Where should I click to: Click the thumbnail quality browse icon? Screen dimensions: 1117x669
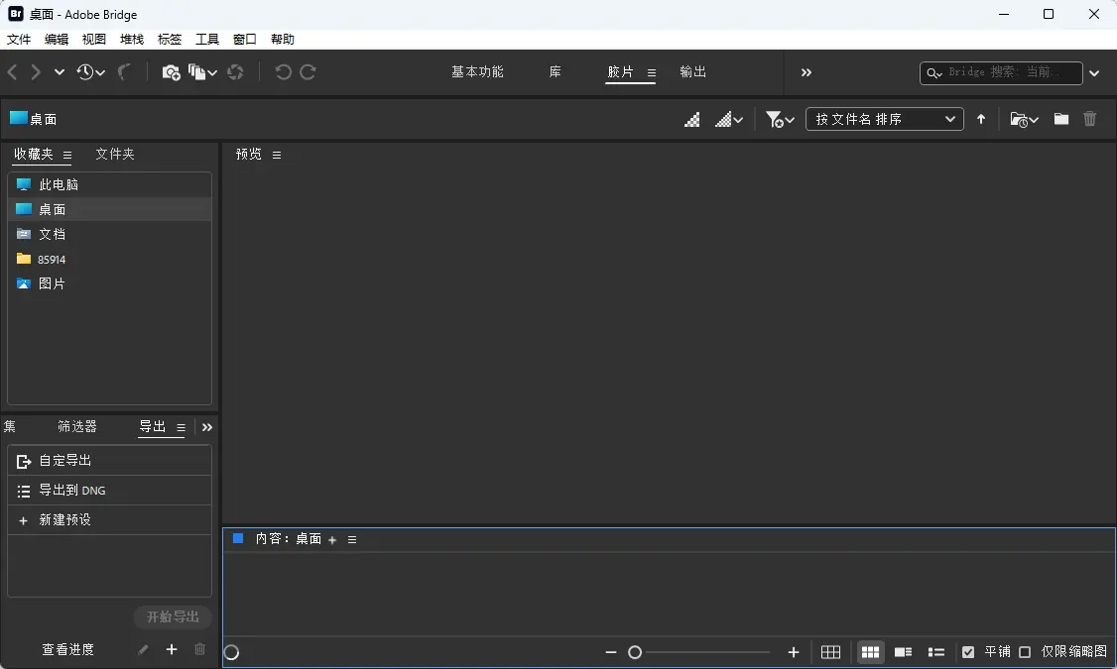click(691, 120)
